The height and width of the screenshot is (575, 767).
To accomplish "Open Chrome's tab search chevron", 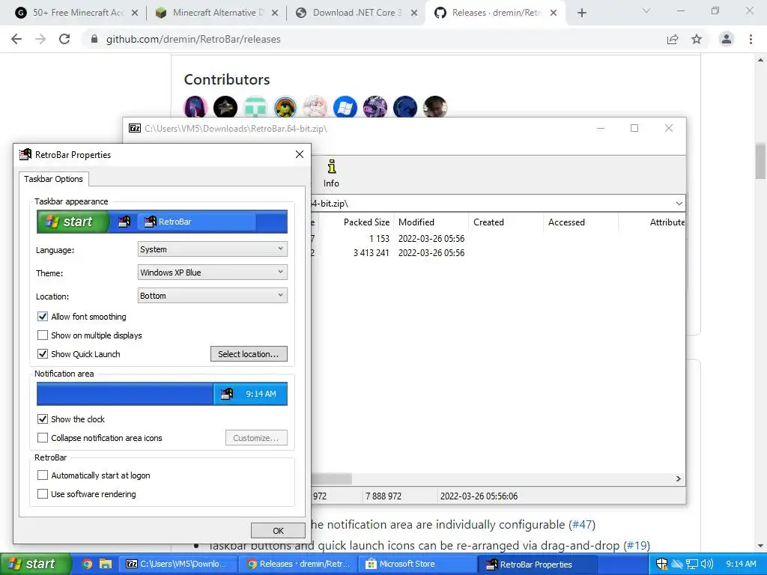I will [646, 10].
